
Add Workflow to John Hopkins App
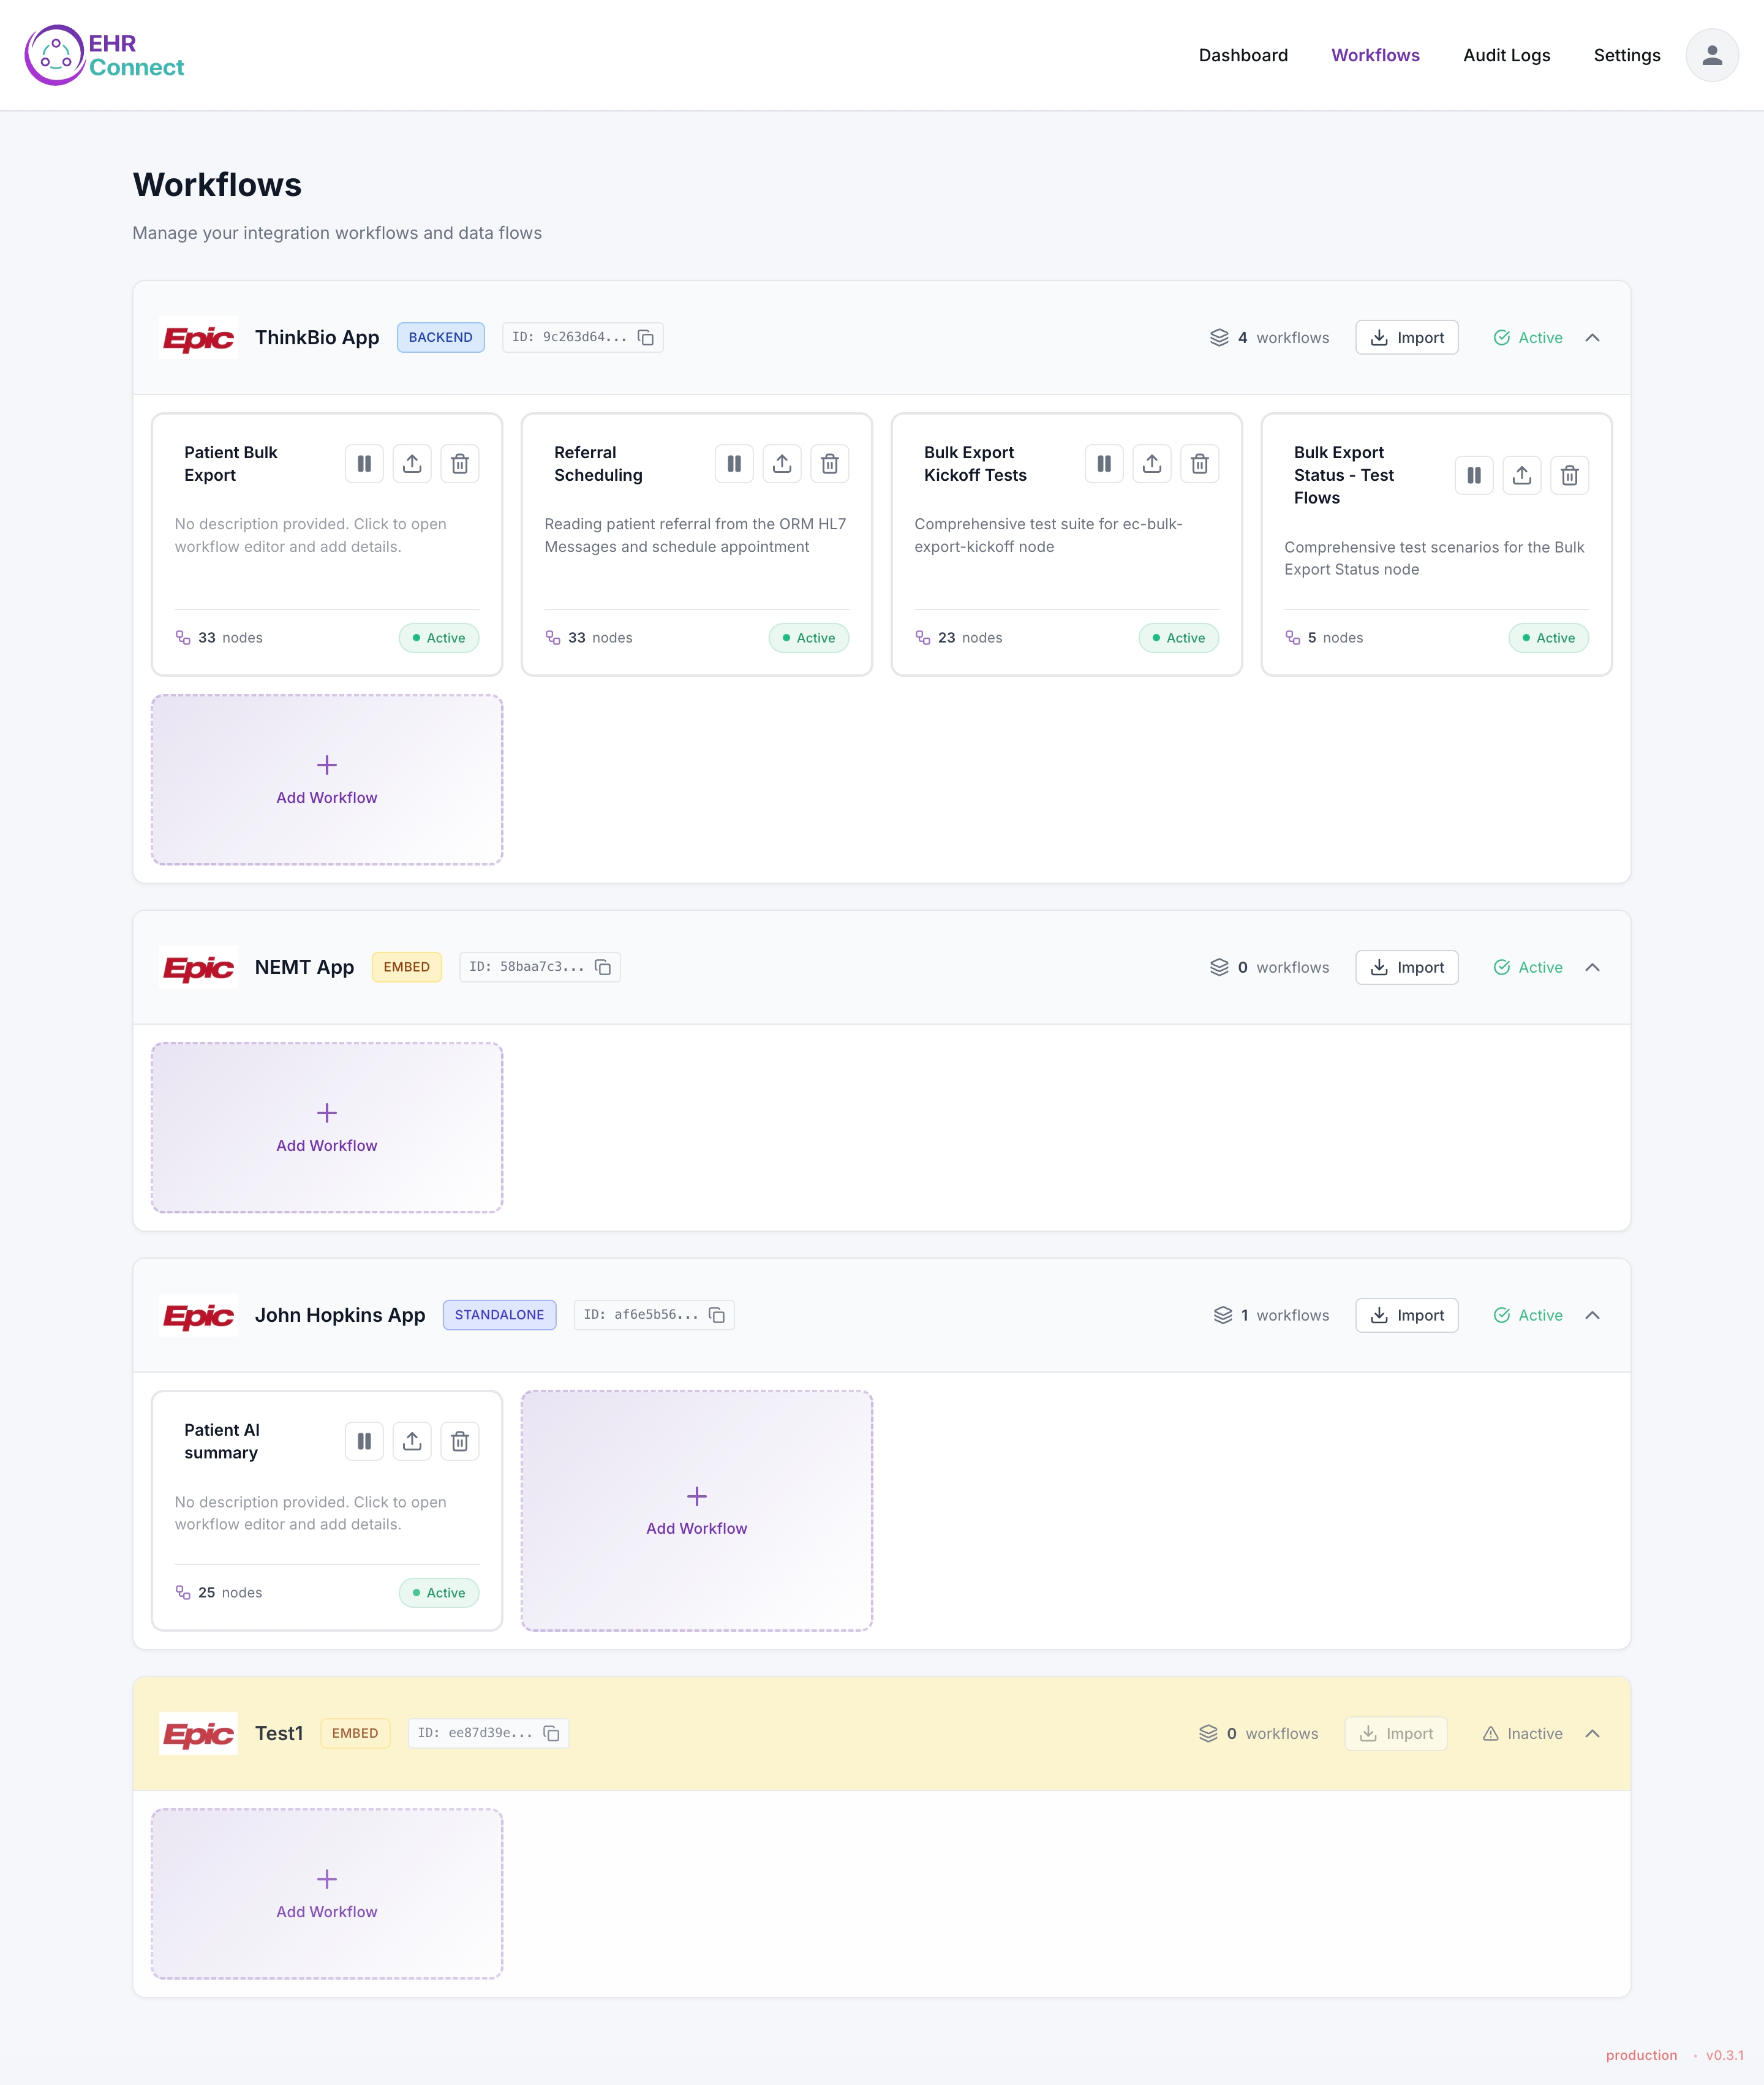click(696, 1510)
